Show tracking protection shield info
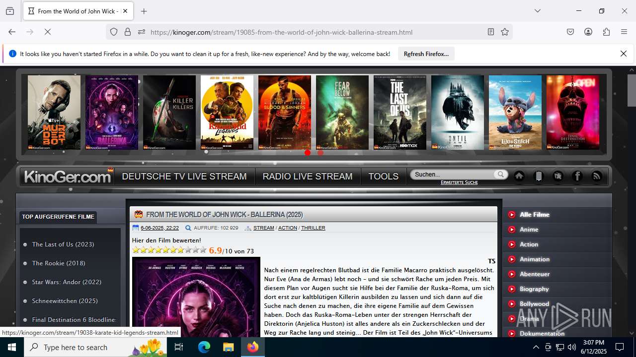This screenshot has height=357, width=636. (114, 32)
